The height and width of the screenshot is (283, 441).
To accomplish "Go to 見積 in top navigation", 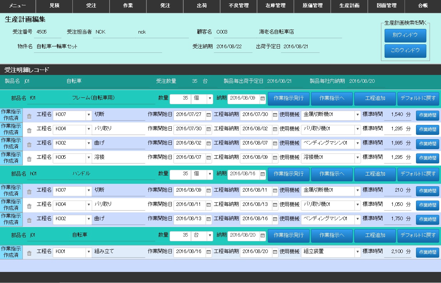I will pyautogui.click(x=54, y=6).
